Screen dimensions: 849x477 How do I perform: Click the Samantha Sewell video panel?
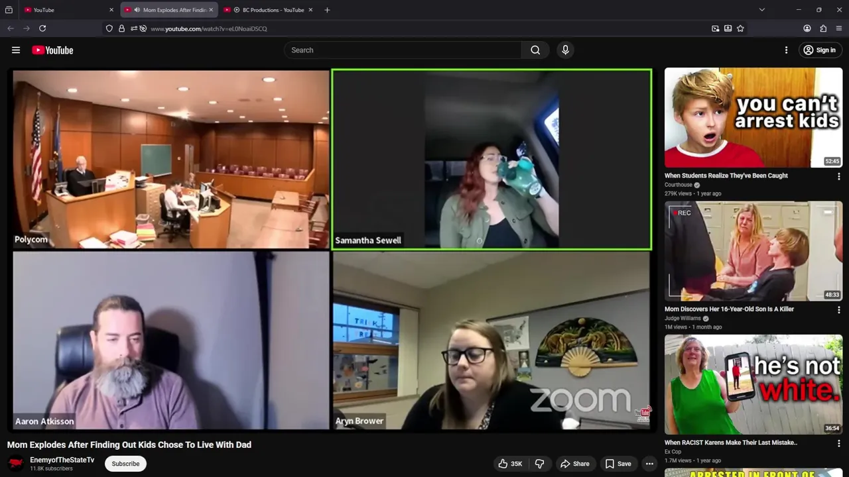click(491, 160)
